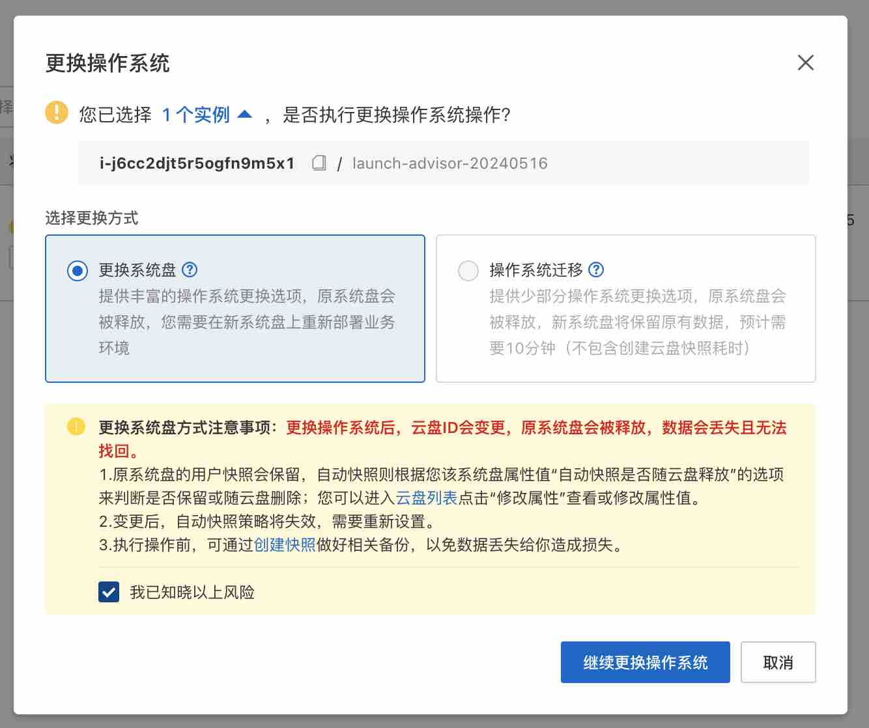Click the 继续更换操作系统 button
The width and height of the screenshot is (869, 728).
pyautogui.click(x=645, y=662)
